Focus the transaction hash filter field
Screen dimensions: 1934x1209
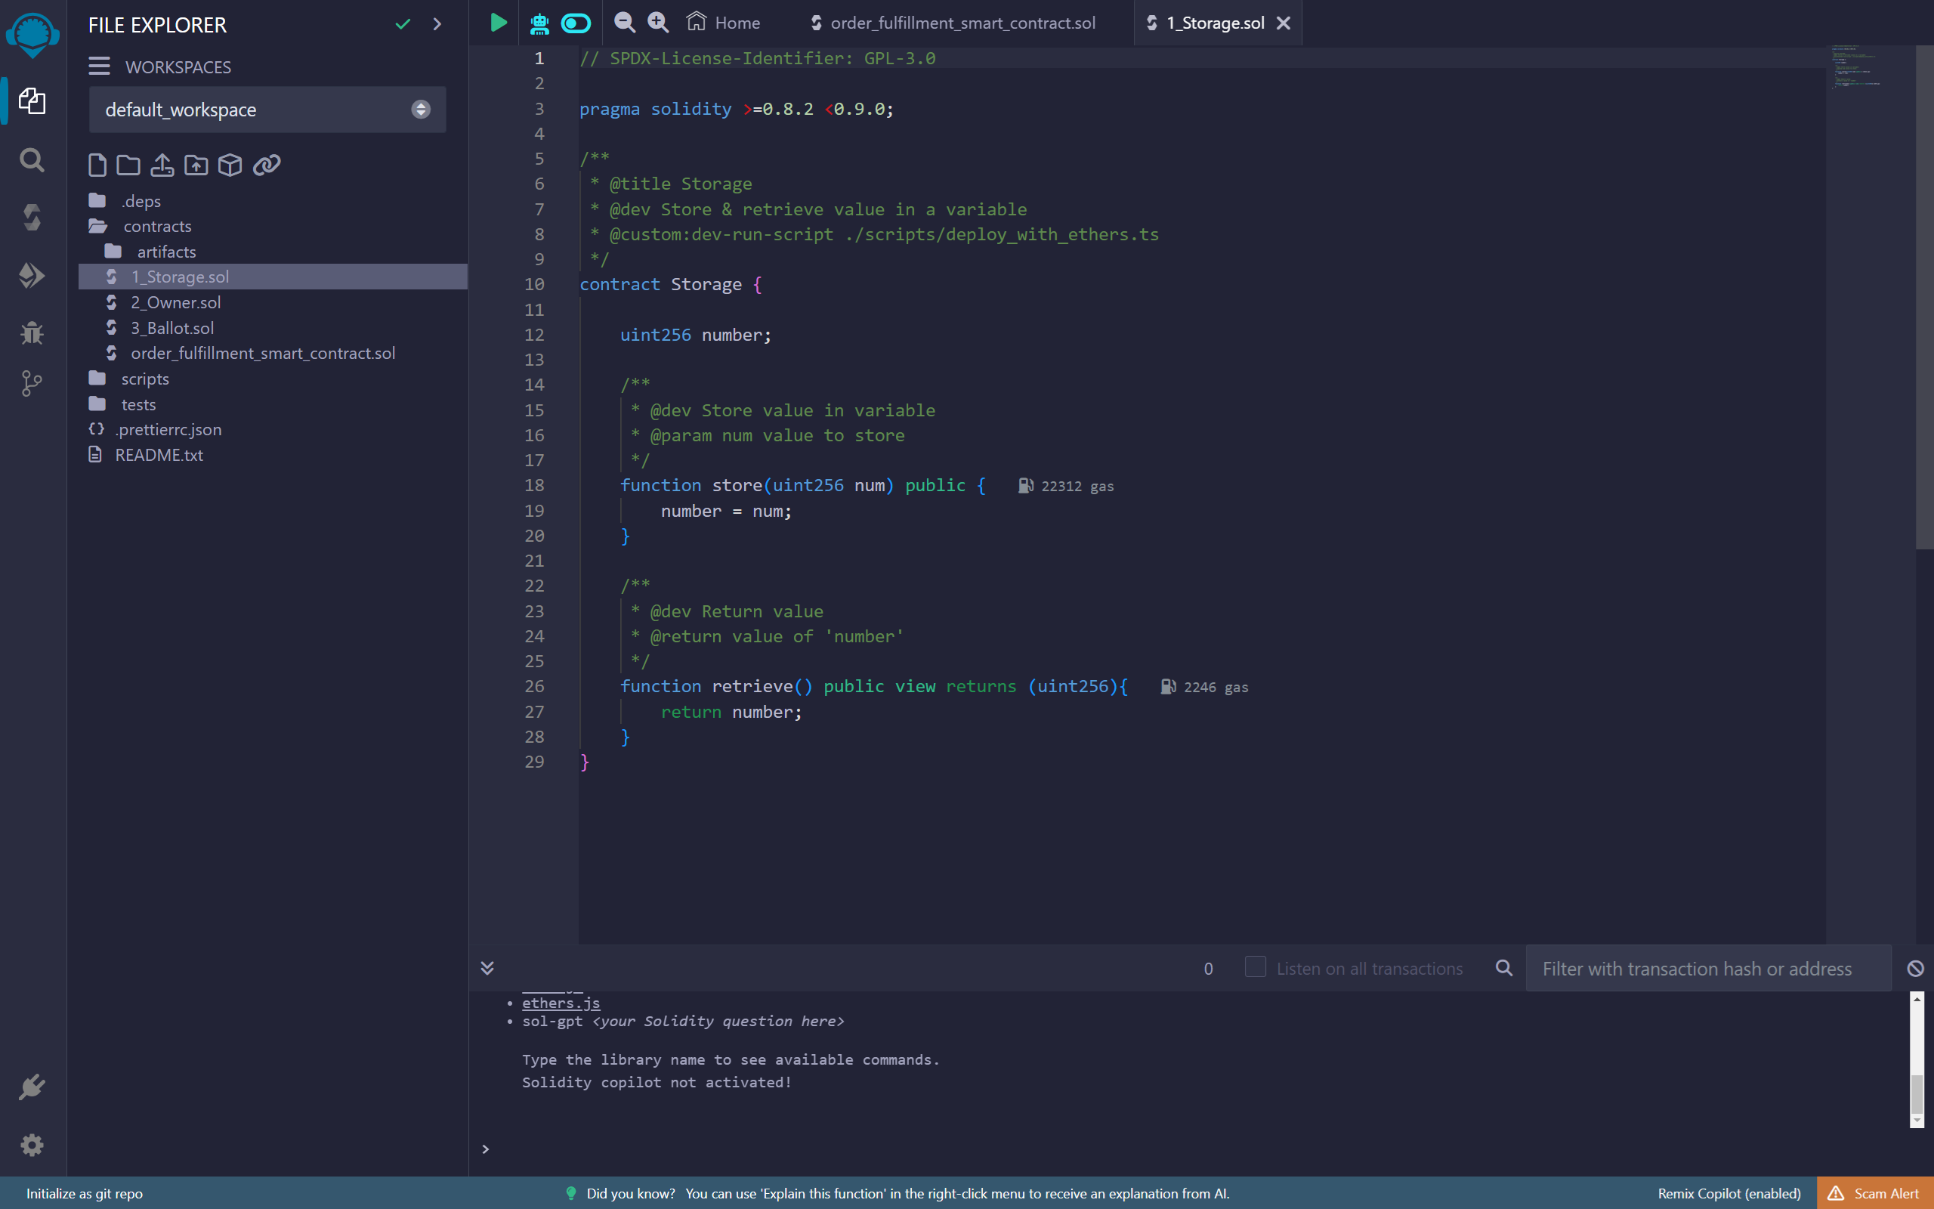(1709, 968)
